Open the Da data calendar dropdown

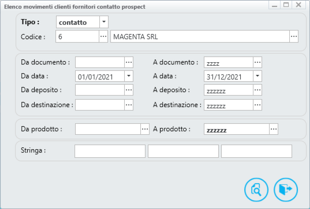(x=129, y=76)
